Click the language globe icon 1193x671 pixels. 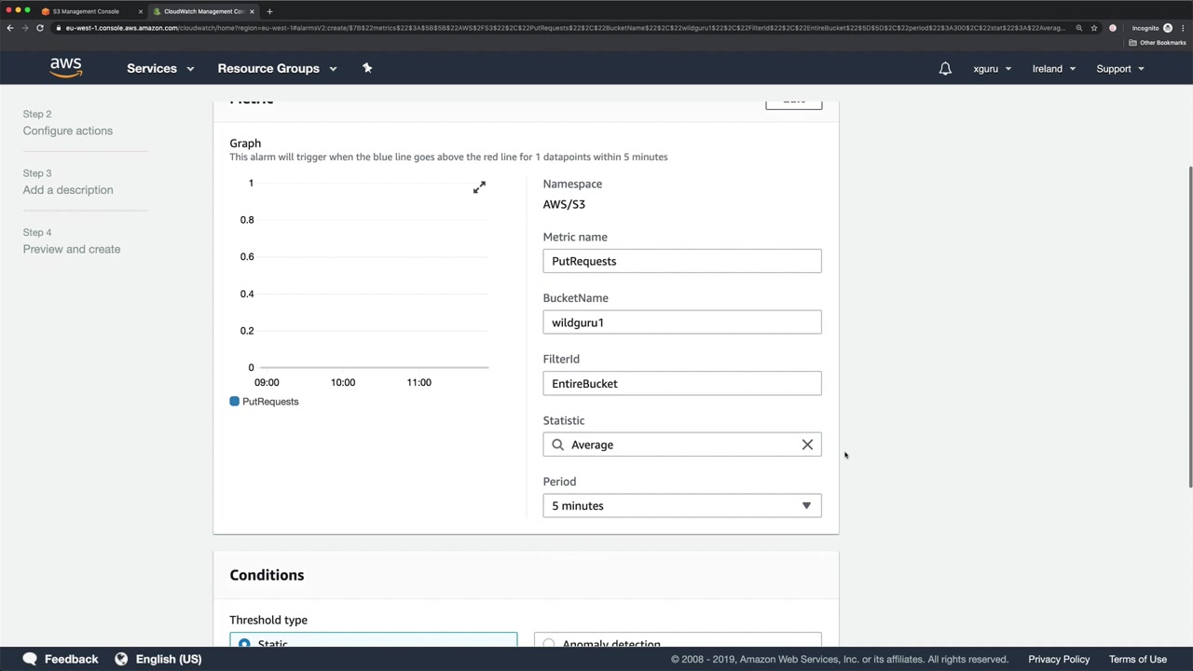coord(121,659)
